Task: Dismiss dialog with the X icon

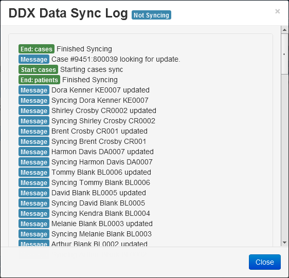Action: [277, 11]
